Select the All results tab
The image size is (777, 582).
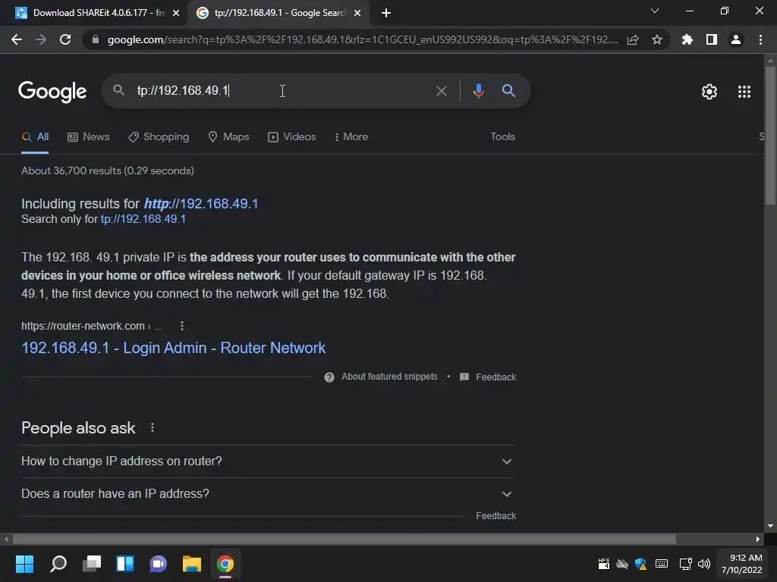point(35,136)
